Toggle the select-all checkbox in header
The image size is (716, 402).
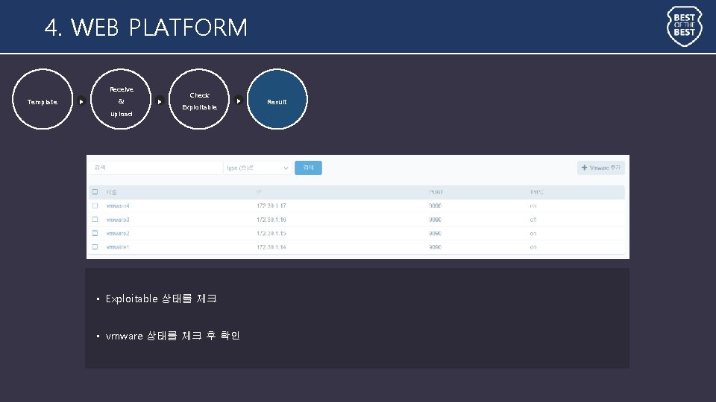95,192
